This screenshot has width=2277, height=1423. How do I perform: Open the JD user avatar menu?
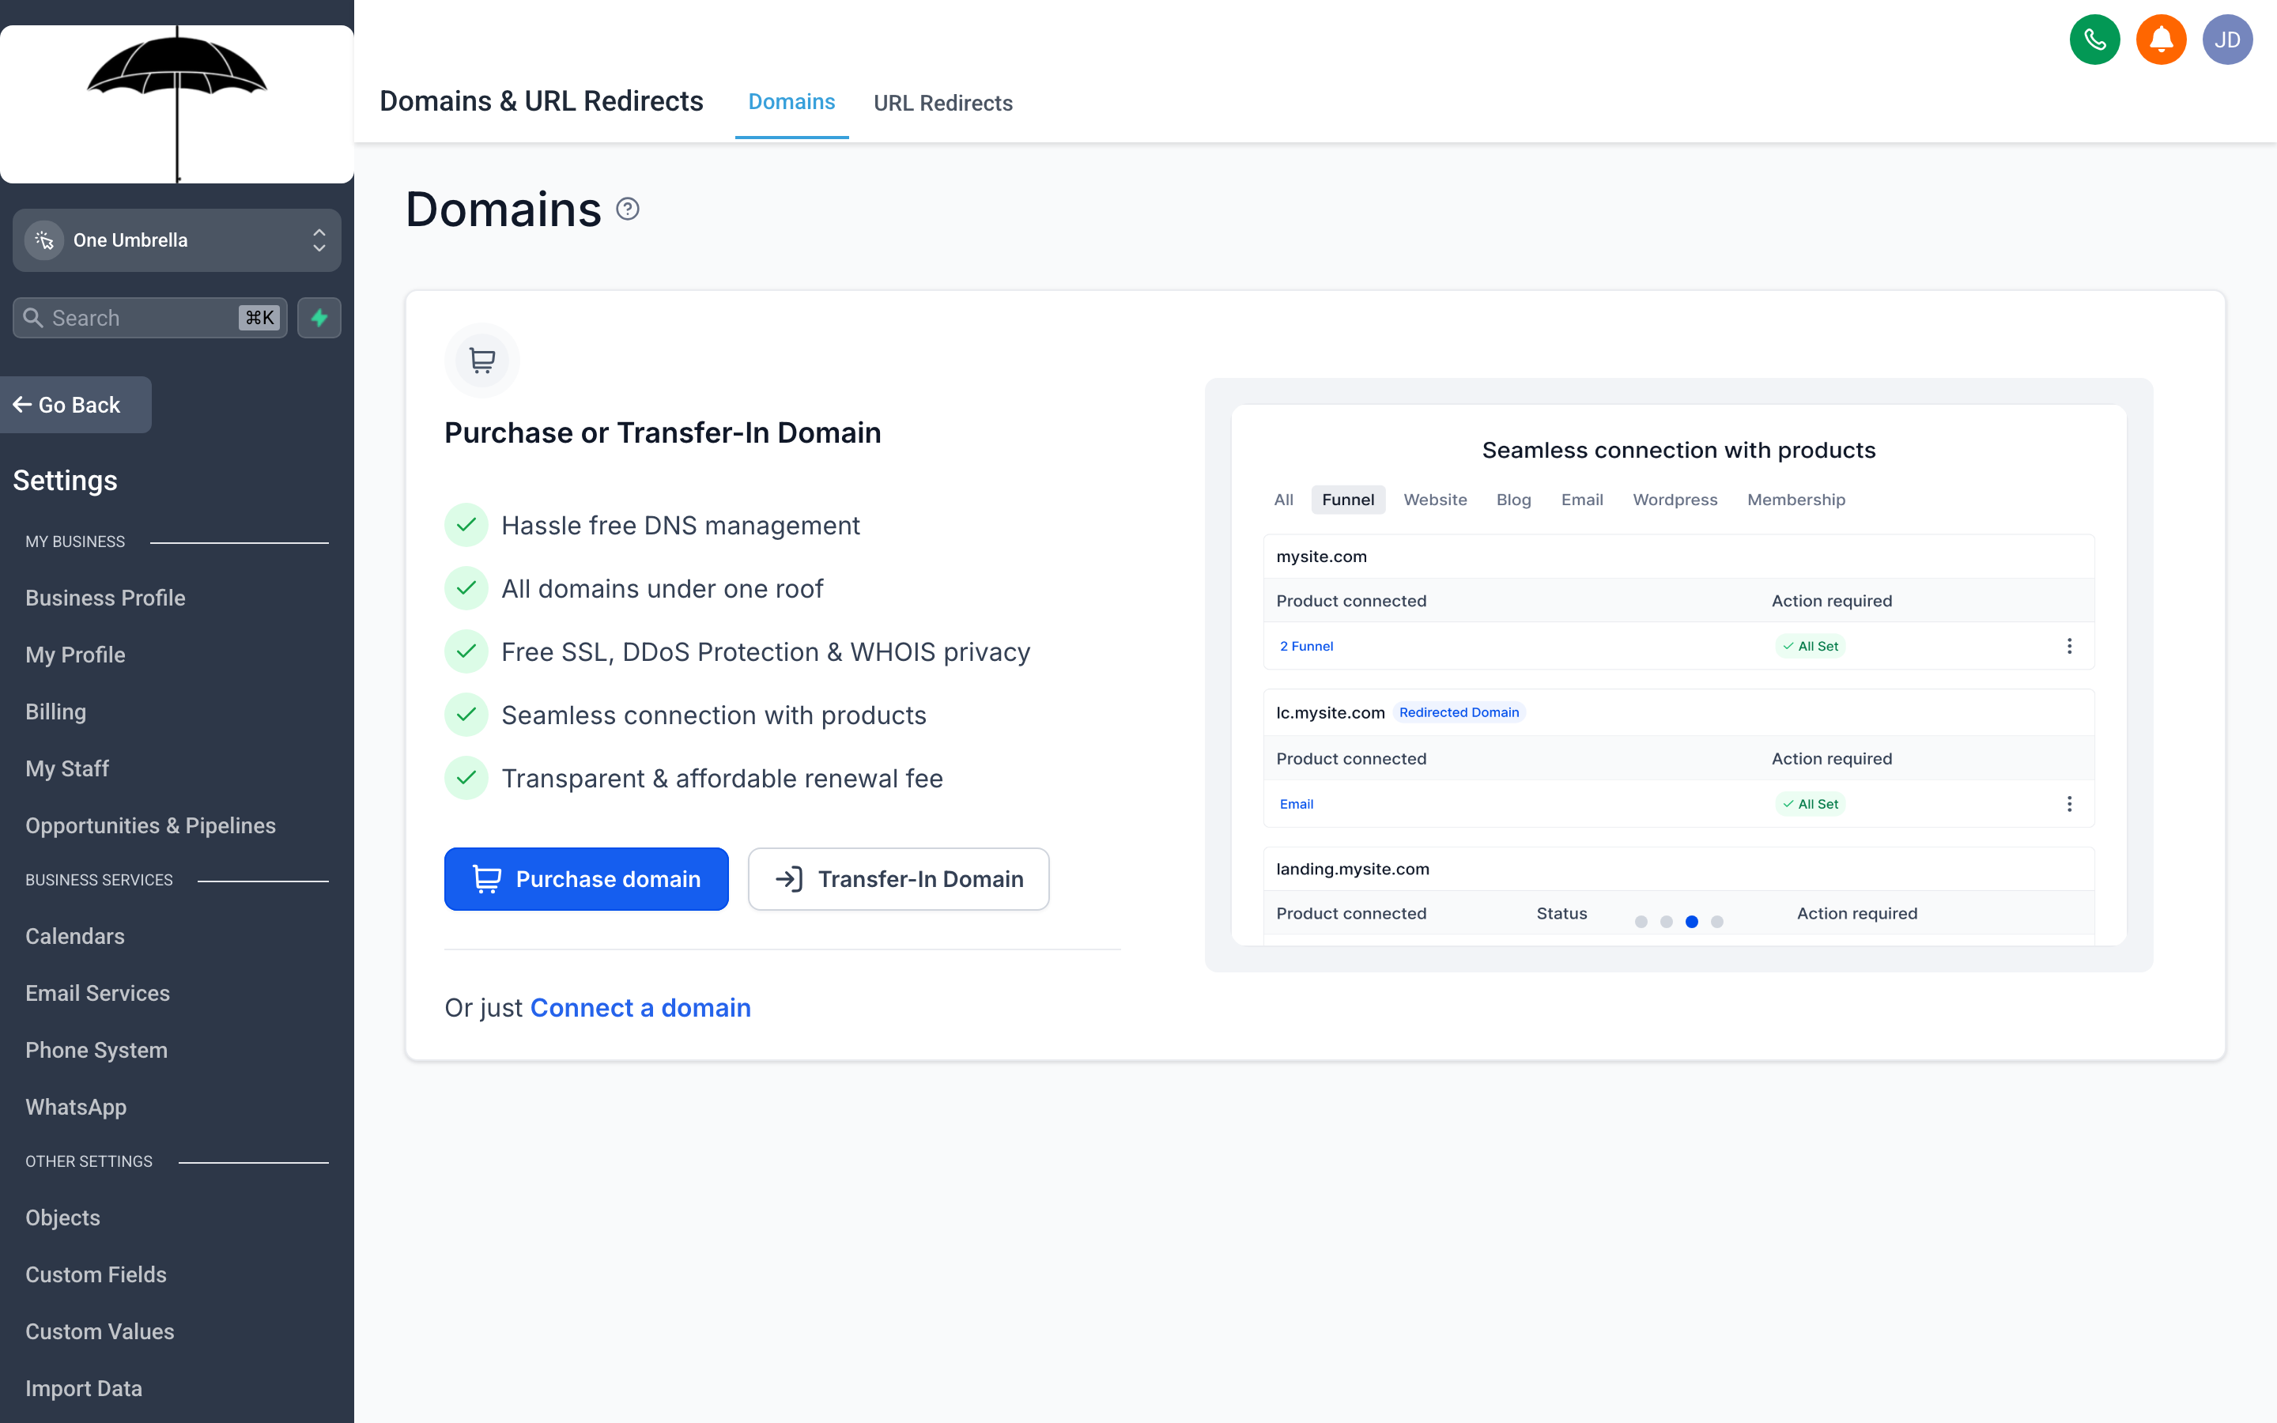pos(2227,40)
